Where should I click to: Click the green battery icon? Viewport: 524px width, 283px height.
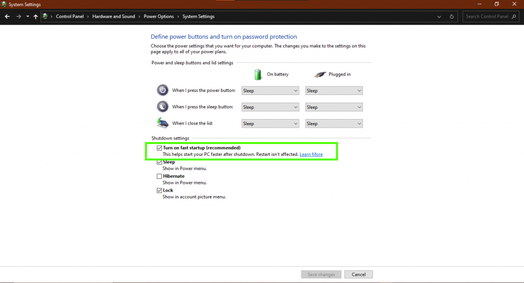(258, 75)
